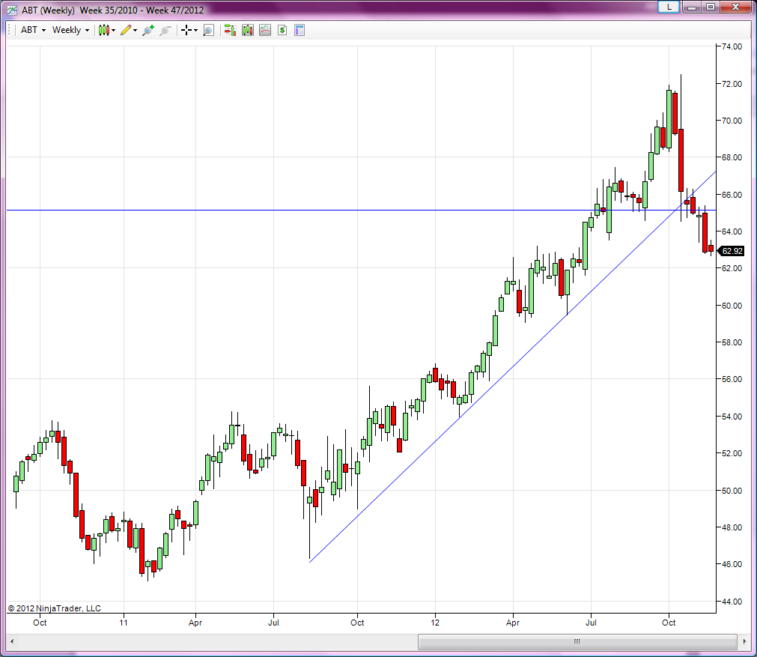The width and height of the screenshot is (757, 657).
Task: Click the dollar sign account icon
Action: (x=282, y=30)
